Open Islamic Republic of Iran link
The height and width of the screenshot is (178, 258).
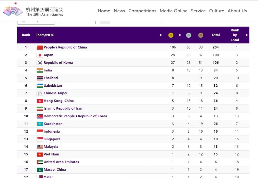click(x=63, y=109)
